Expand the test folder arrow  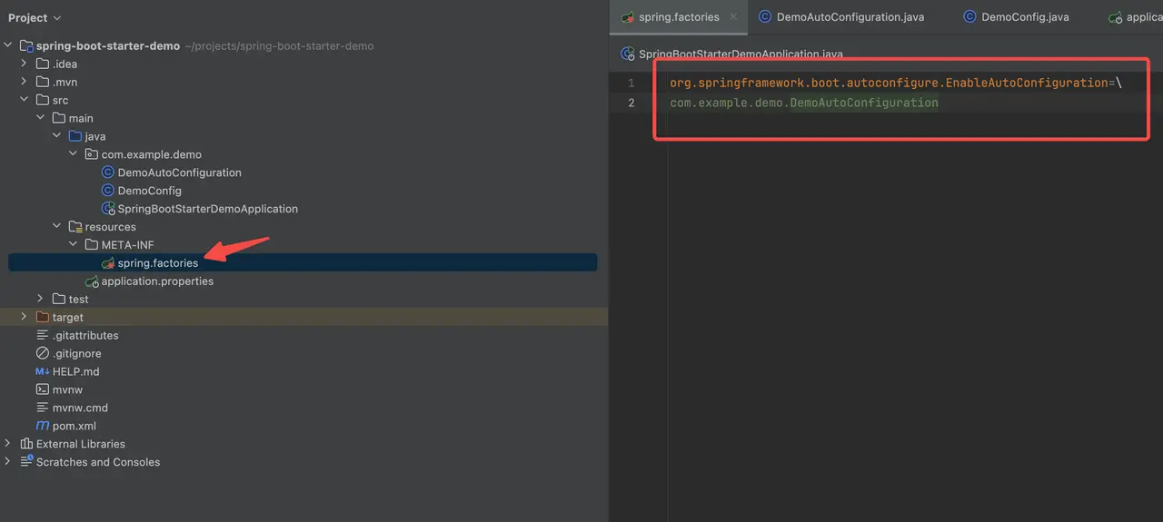(41, 299)
